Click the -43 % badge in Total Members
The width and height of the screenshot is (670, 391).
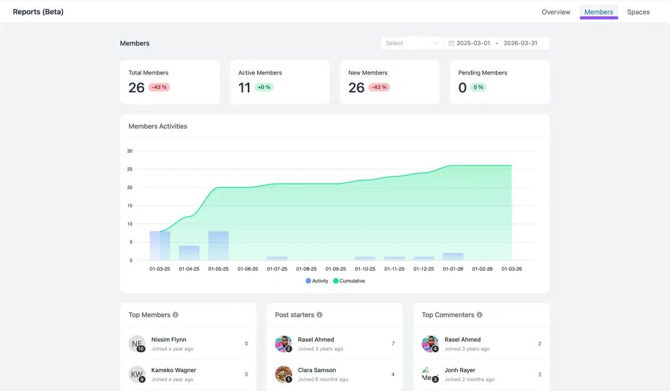coord(159,87)
